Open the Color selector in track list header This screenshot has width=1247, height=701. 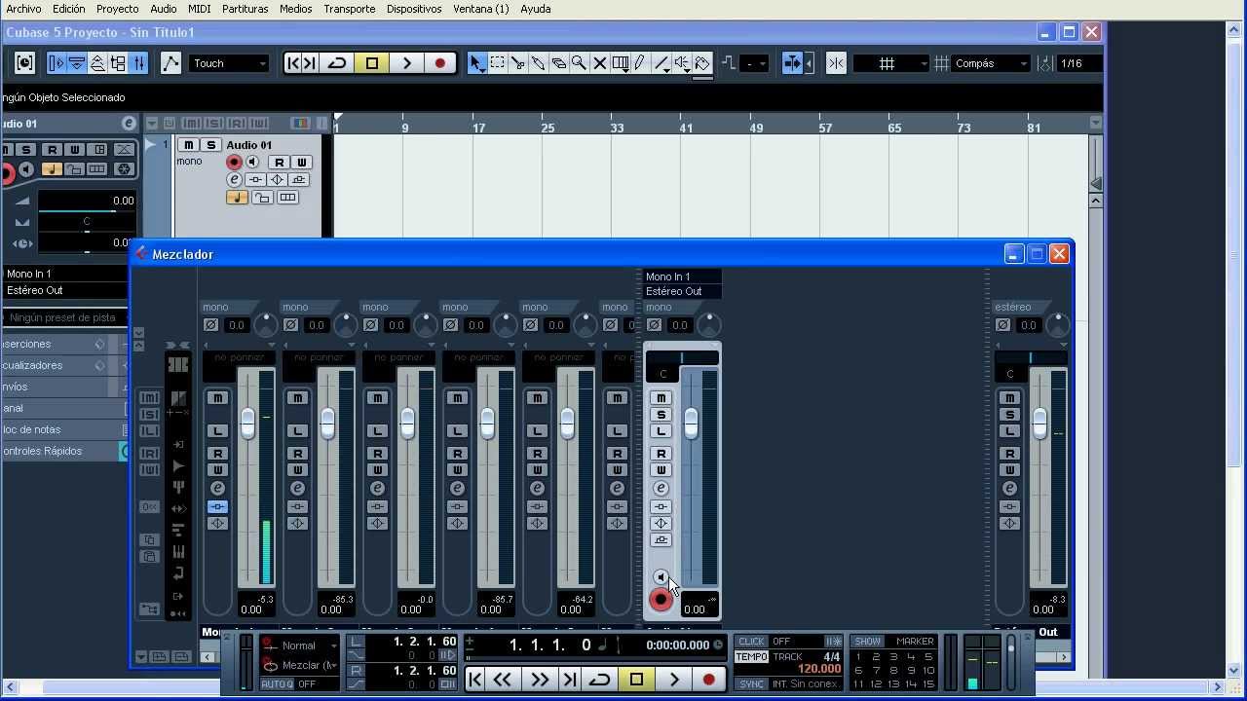(300, 123)
